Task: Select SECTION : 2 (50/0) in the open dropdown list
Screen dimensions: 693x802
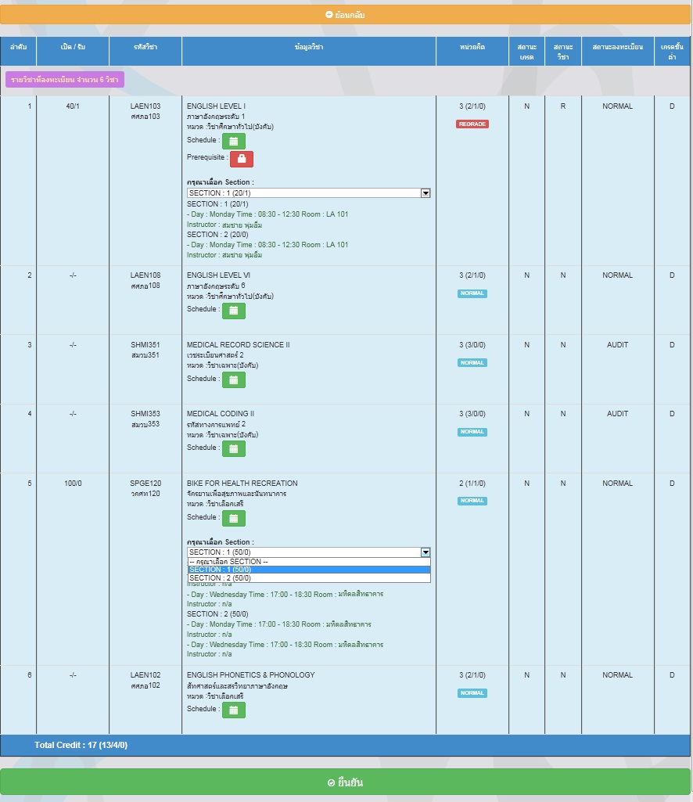Action: (309, 578)
